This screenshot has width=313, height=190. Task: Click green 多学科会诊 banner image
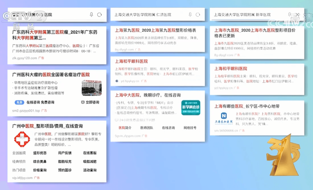pos(190,108)
